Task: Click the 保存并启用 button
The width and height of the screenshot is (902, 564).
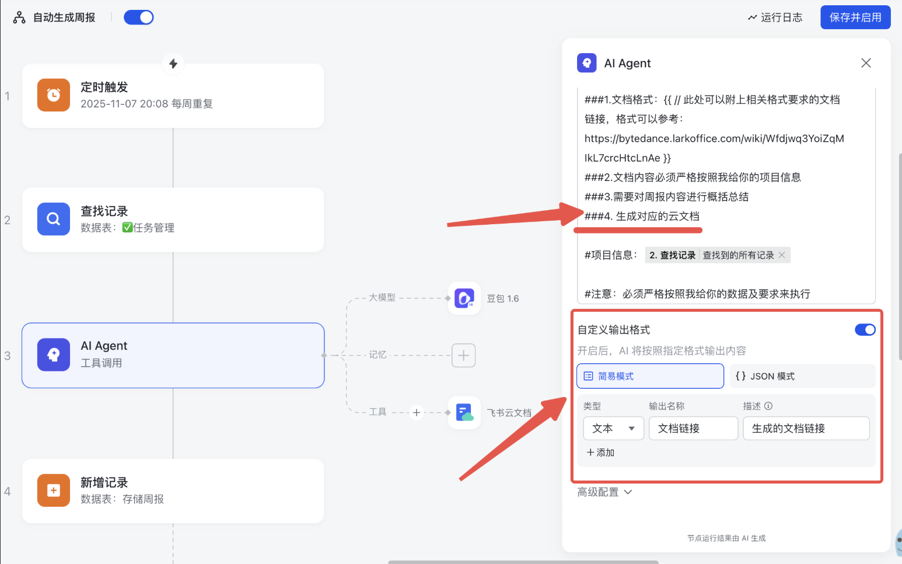Action: [x=855, y=18]
